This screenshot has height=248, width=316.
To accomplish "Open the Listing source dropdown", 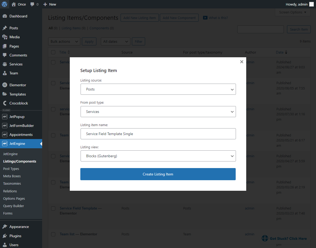I will [x=158, y=89].
